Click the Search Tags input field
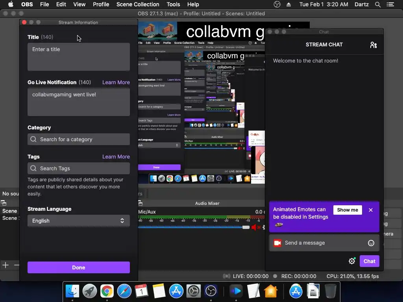Screen dimensions: 403x302 click(x=79, y=168)
